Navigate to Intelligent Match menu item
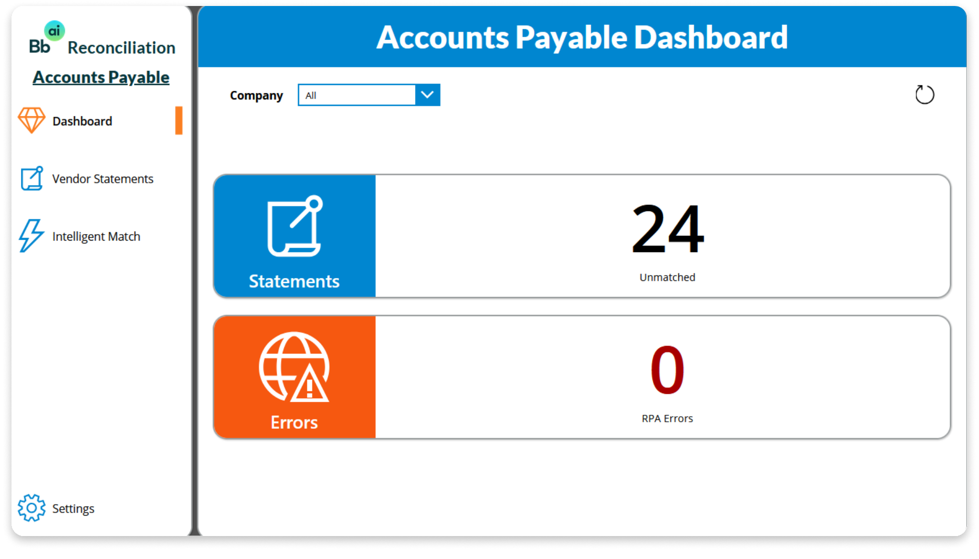This screenshot has height=559, width=979. pyautogui.click(x=96, y=236)
